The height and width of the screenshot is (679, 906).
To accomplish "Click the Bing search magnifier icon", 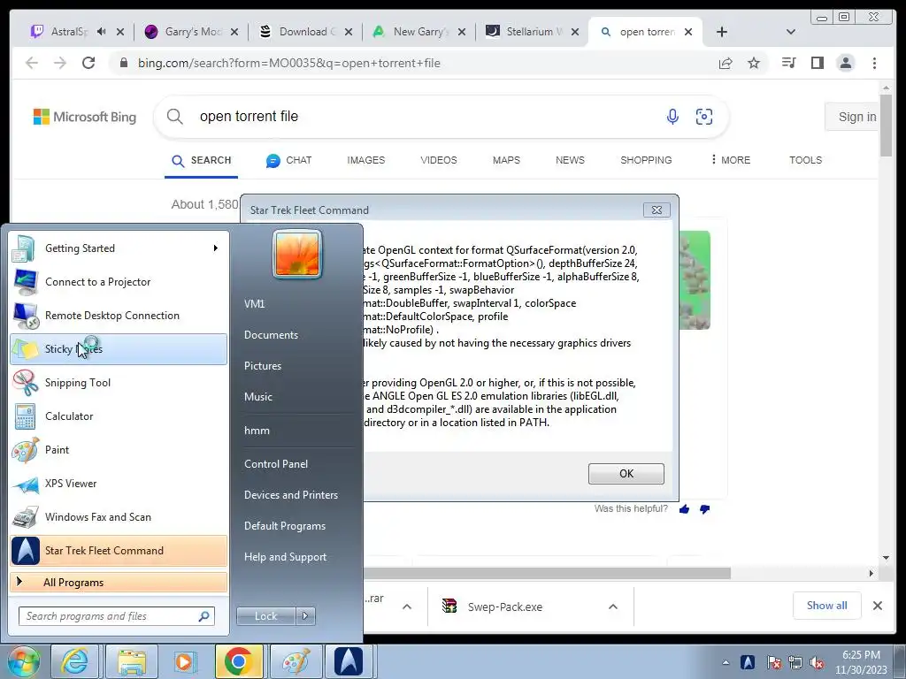I will pyautogui.click(x=175, y=117).
